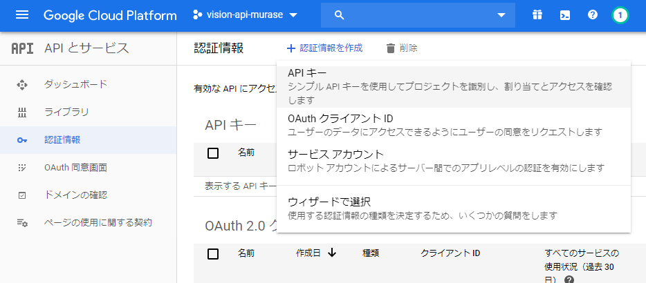
Task: Focus the top search input field
Action: pyautogui.click(x=418, y=15)
